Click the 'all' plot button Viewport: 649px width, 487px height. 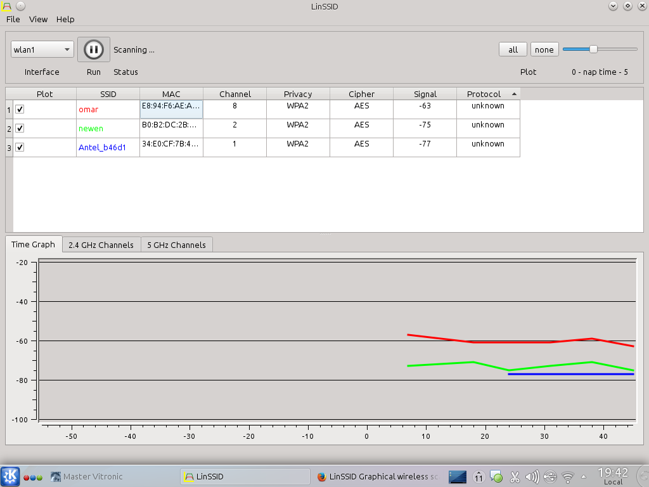pos(513,49)
